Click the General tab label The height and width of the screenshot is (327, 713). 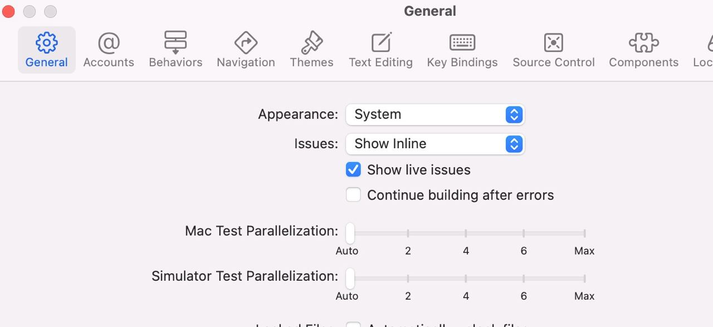[47, 62]
